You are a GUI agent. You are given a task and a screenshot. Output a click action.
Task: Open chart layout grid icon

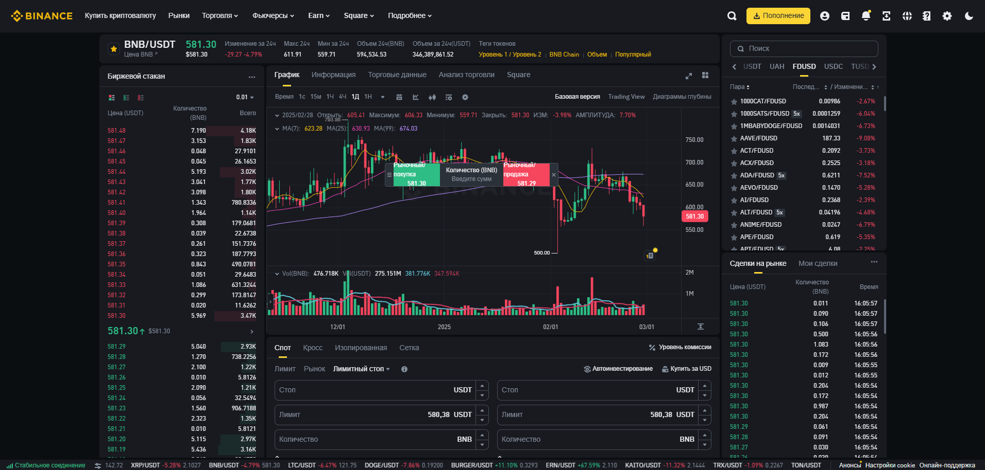(705, 75)
